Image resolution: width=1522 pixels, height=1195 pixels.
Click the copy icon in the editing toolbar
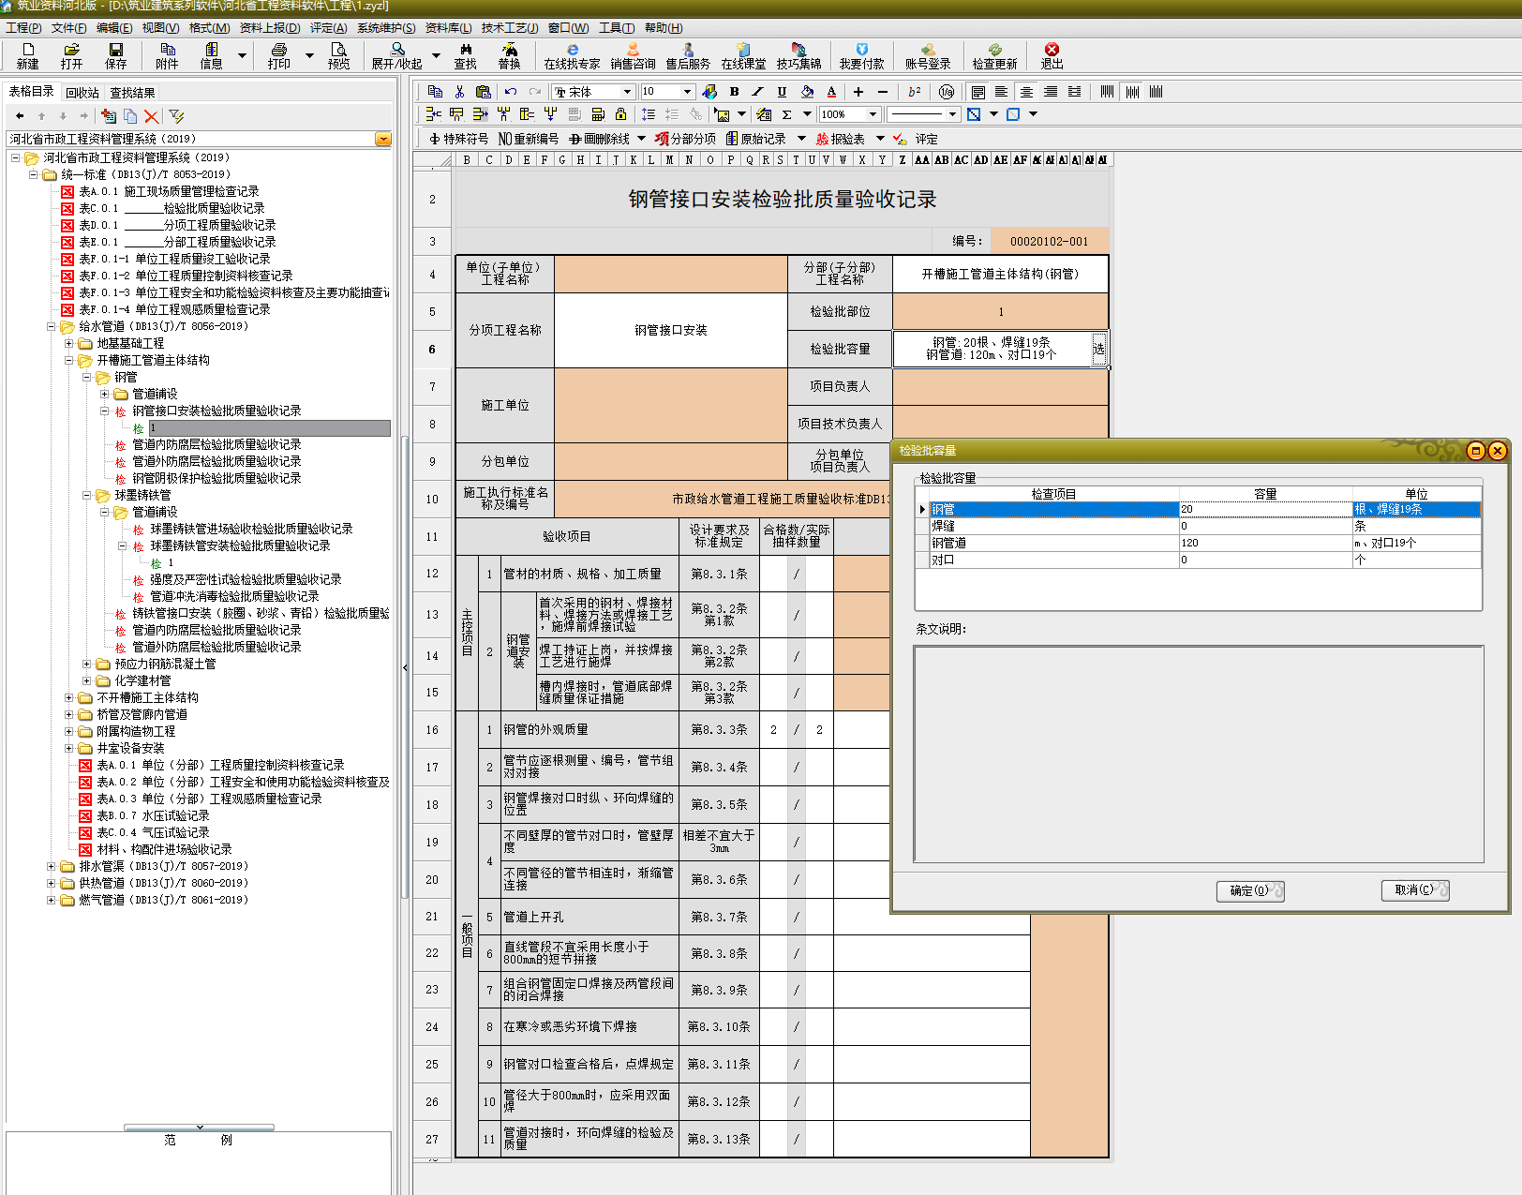click(x=435, y=91)
